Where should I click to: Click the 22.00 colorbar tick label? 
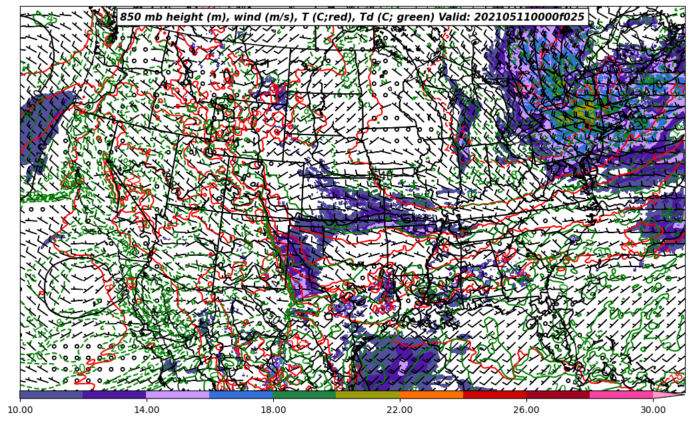[400, 410]
